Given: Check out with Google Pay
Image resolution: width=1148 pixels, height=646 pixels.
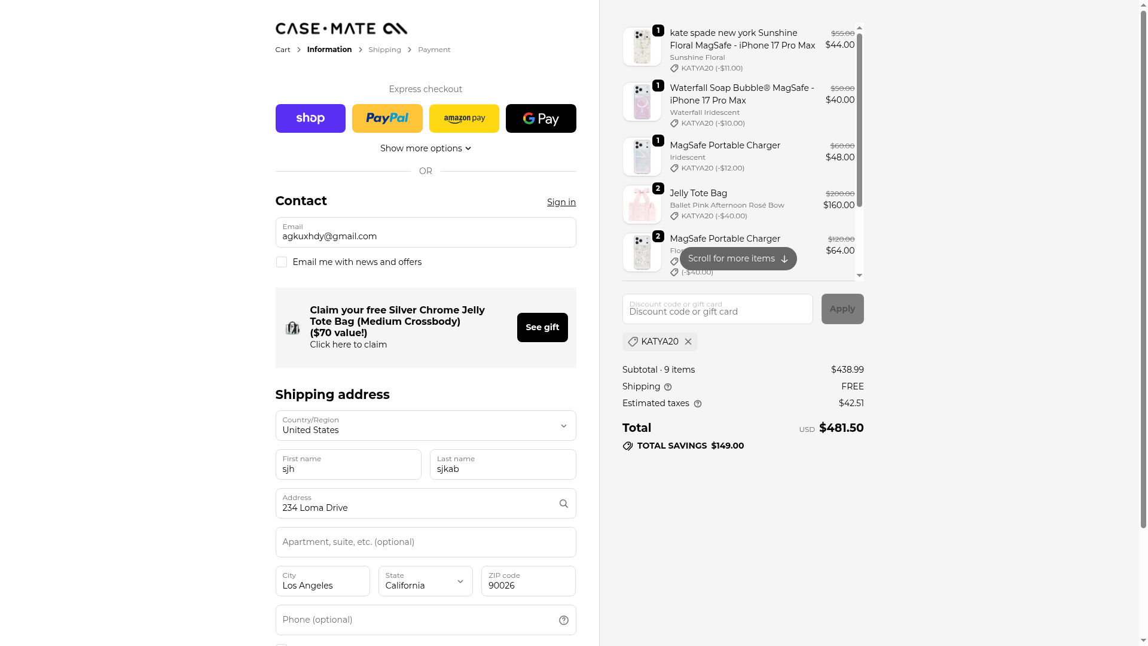Looking at the screenshot, I should (541, 118).
